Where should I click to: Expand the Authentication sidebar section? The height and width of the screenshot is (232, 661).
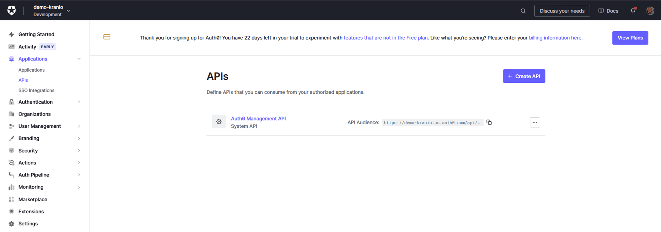79,102
